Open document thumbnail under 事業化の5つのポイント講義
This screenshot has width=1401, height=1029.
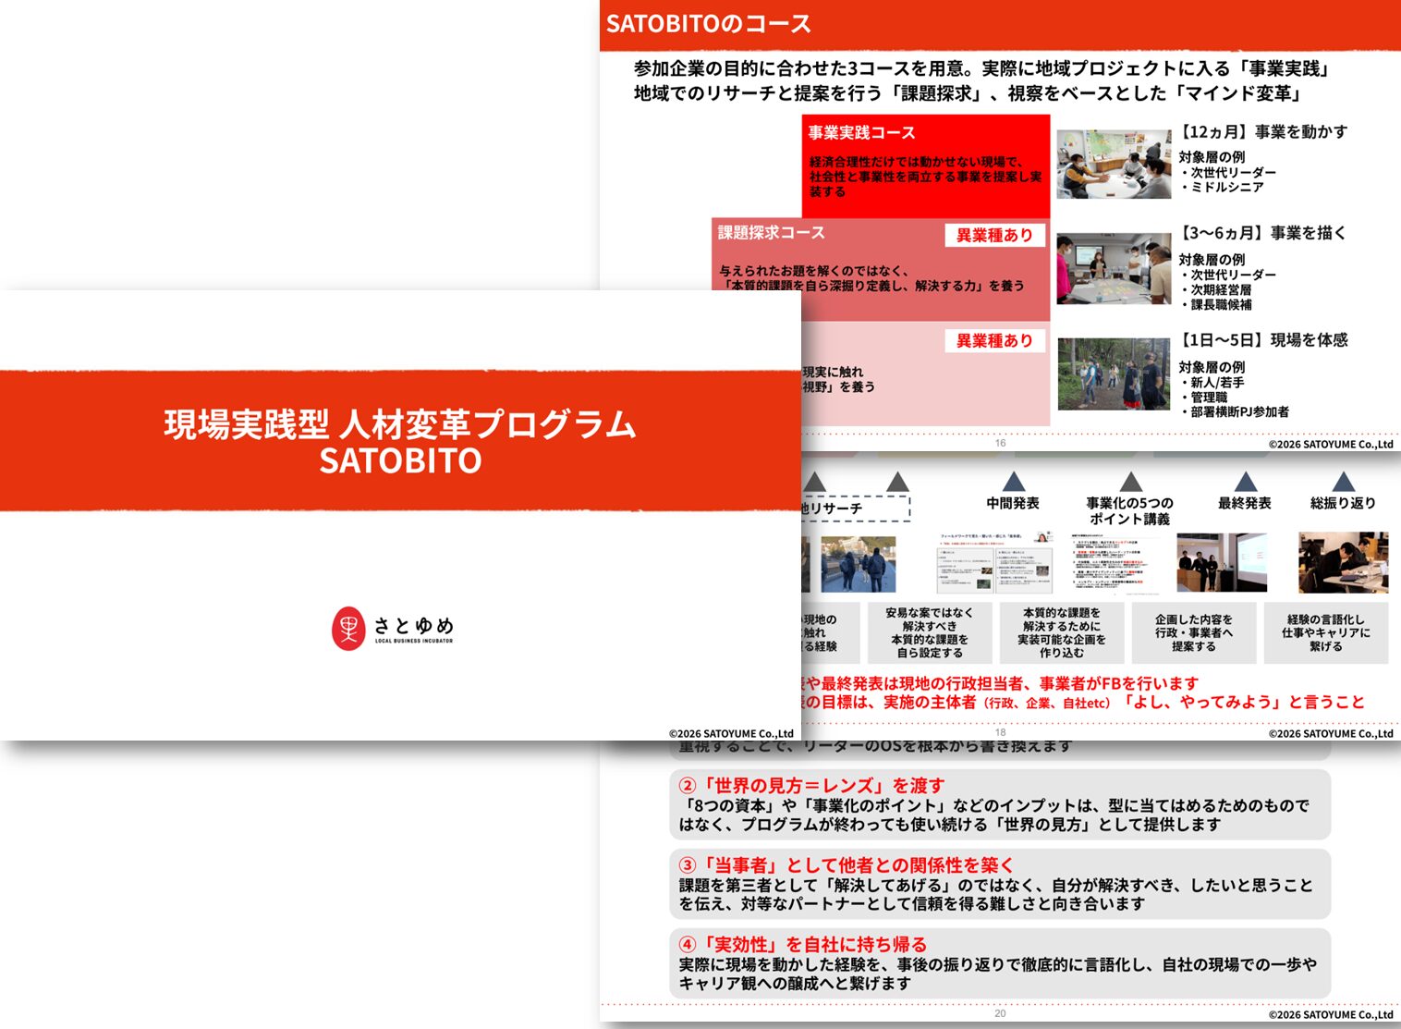point(1115,563)
